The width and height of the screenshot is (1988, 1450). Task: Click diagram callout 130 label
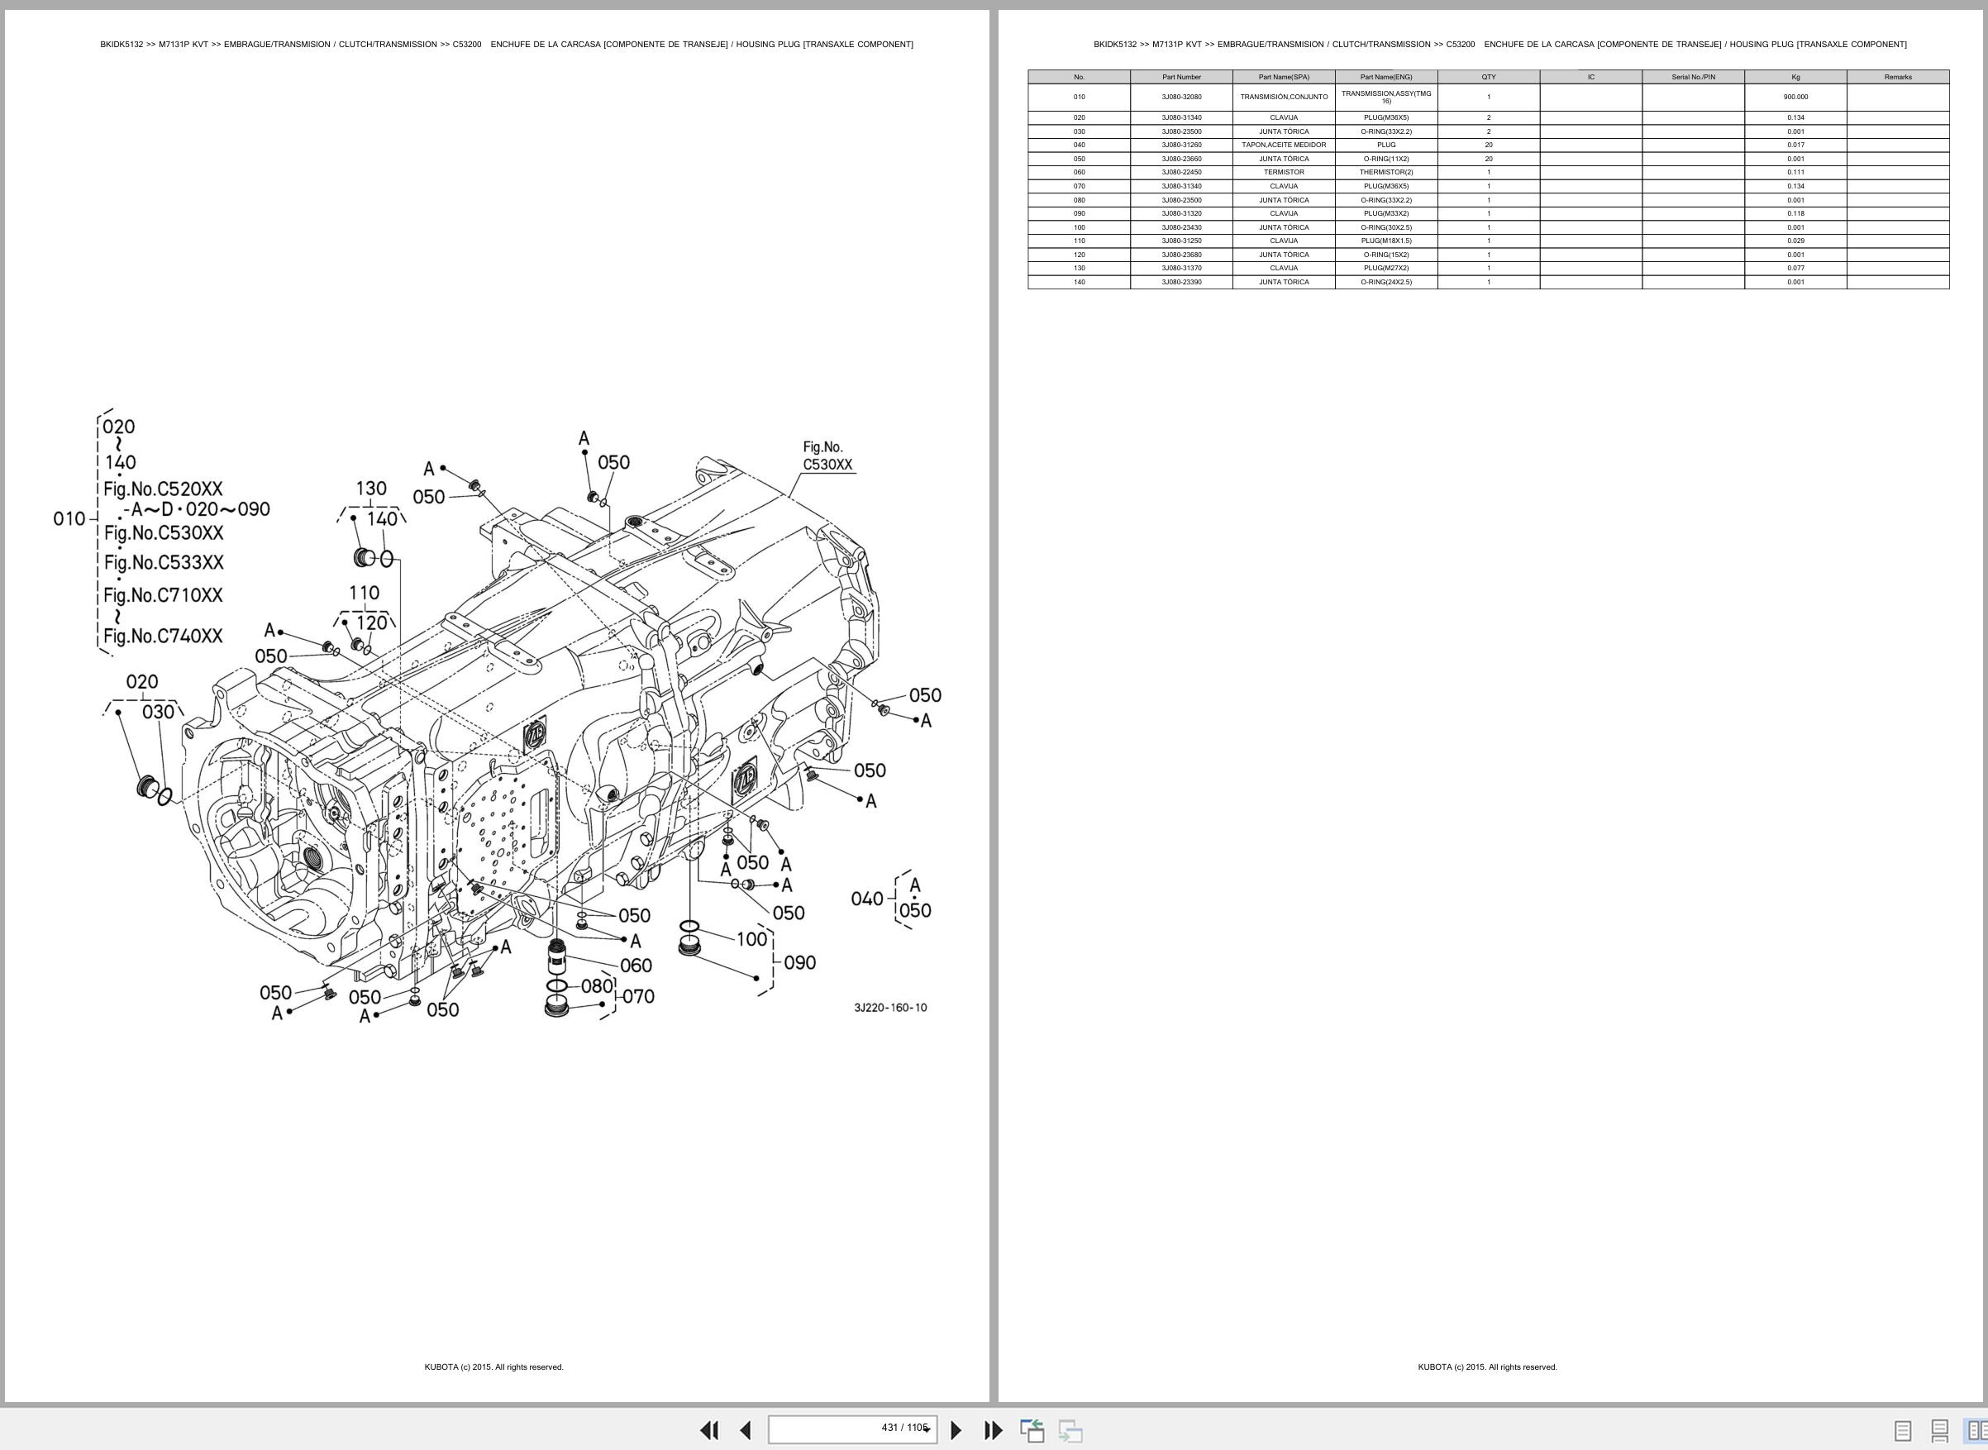click(370, 489)
